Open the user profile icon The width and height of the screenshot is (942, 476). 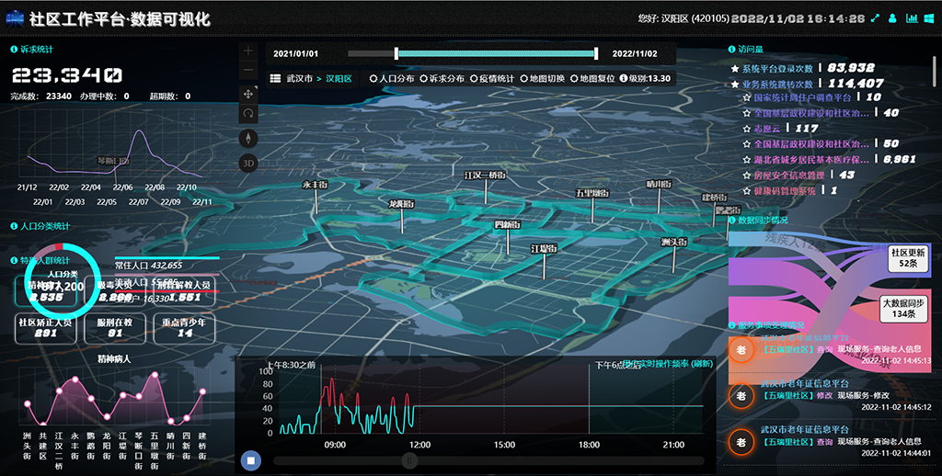pos(891,18)
